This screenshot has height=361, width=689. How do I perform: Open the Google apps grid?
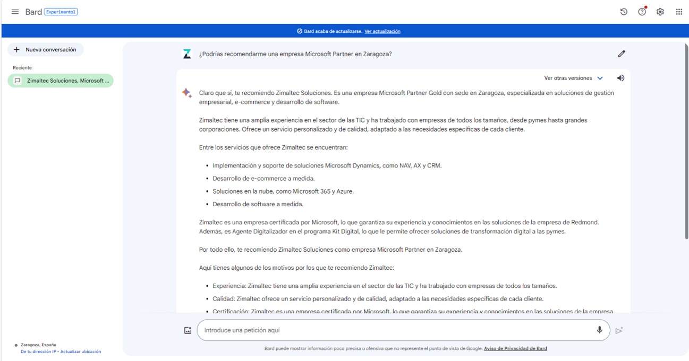point(678,12)
